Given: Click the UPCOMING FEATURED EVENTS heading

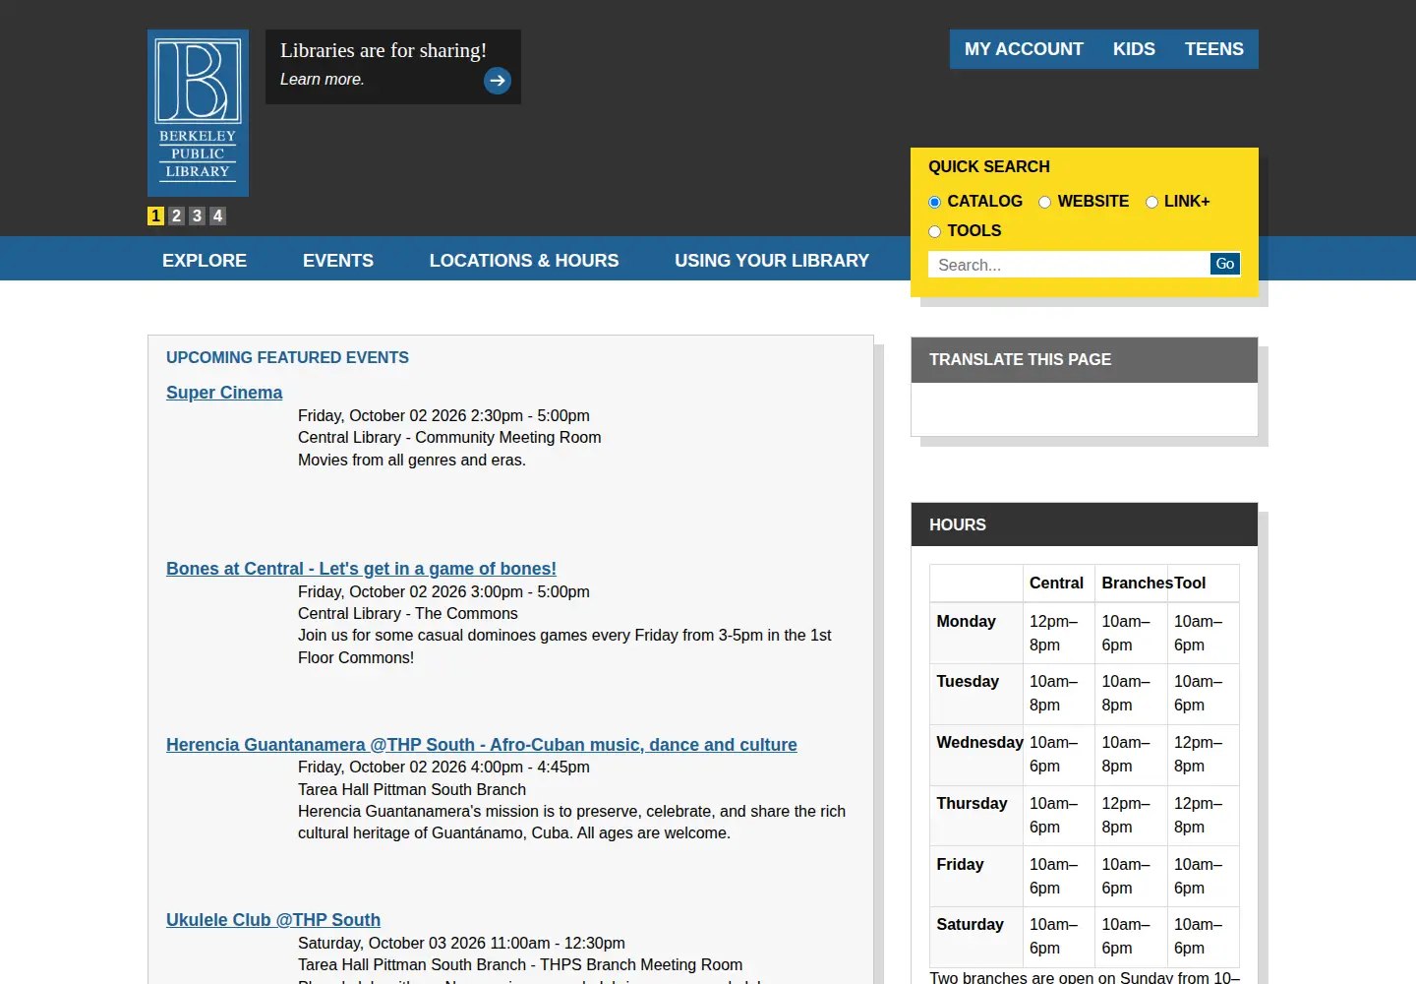Looking at the screenshot, I should coord(287,358).
